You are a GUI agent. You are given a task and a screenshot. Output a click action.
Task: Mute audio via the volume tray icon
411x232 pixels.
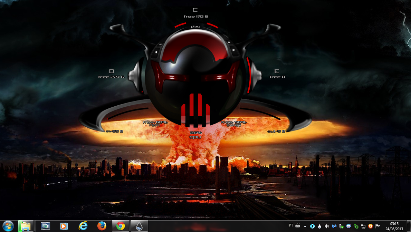326,226
